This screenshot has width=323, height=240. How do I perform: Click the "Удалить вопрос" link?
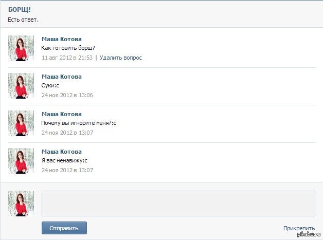click(x=120, y=58)
